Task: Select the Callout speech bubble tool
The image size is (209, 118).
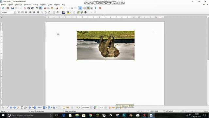Action: click(25, 108)
